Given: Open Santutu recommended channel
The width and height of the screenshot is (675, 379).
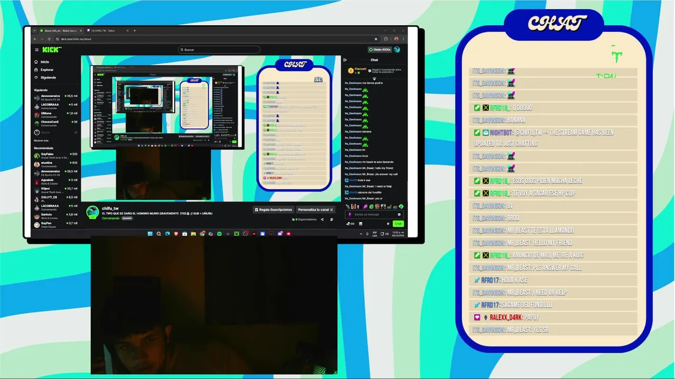Looking at the screenshot, I should [56, 216].
